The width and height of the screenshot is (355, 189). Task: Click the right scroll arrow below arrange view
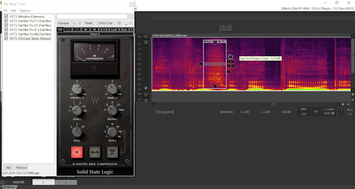pyautogui.click(x=338, y=104)
